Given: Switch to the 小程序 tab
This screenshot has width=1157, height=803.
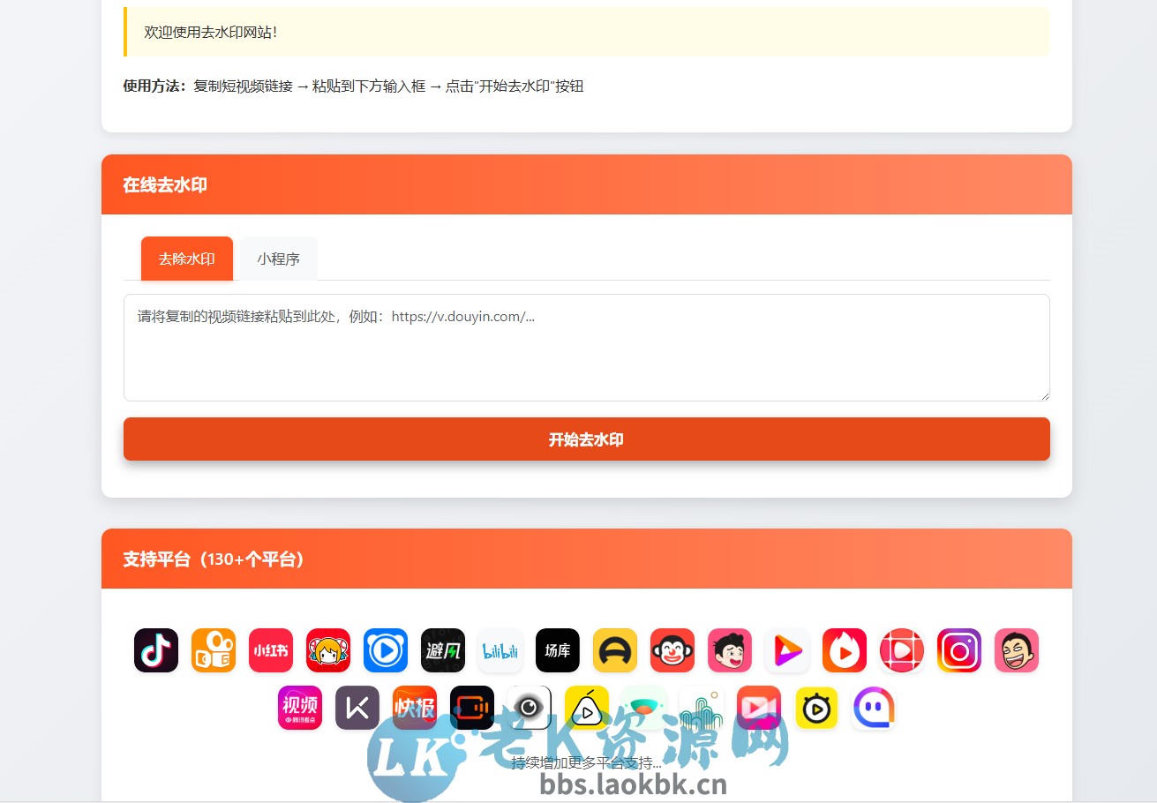Looking at the screenshot, I should (279, 259).
